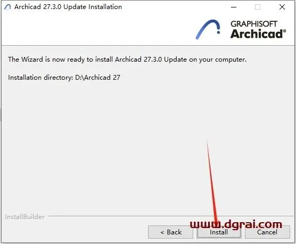The height and width of the screenshot is (244, 296).
Task: Click the greyed-out maximize button
Action: (x=258, y=7)
